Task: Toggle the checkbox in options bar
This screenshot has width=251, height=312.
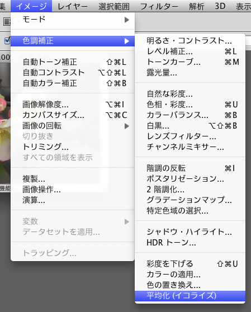Action: point(7,41)
